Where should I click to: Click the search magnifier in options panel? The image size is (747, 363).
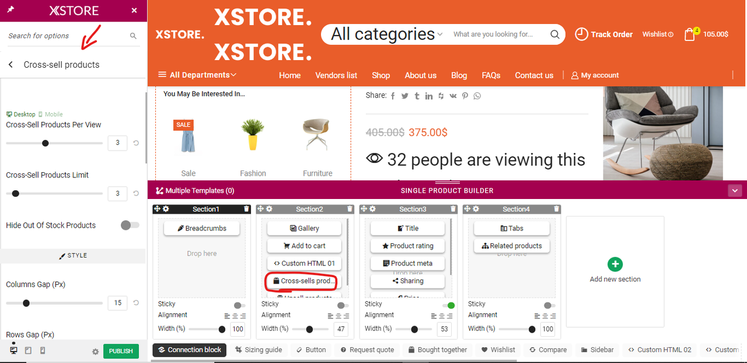tap(133, 36)
